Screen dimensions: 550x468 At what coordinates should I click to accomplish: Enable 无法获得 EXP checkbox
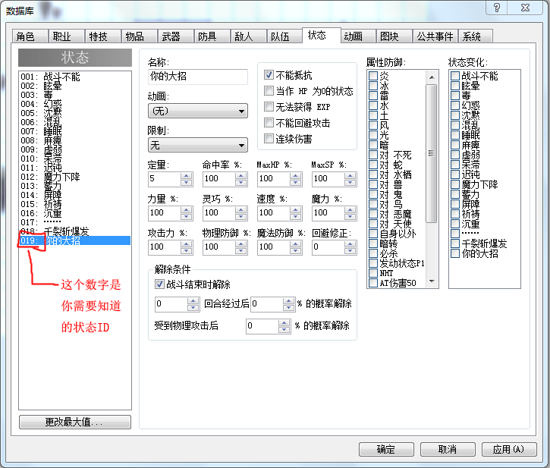269,107
